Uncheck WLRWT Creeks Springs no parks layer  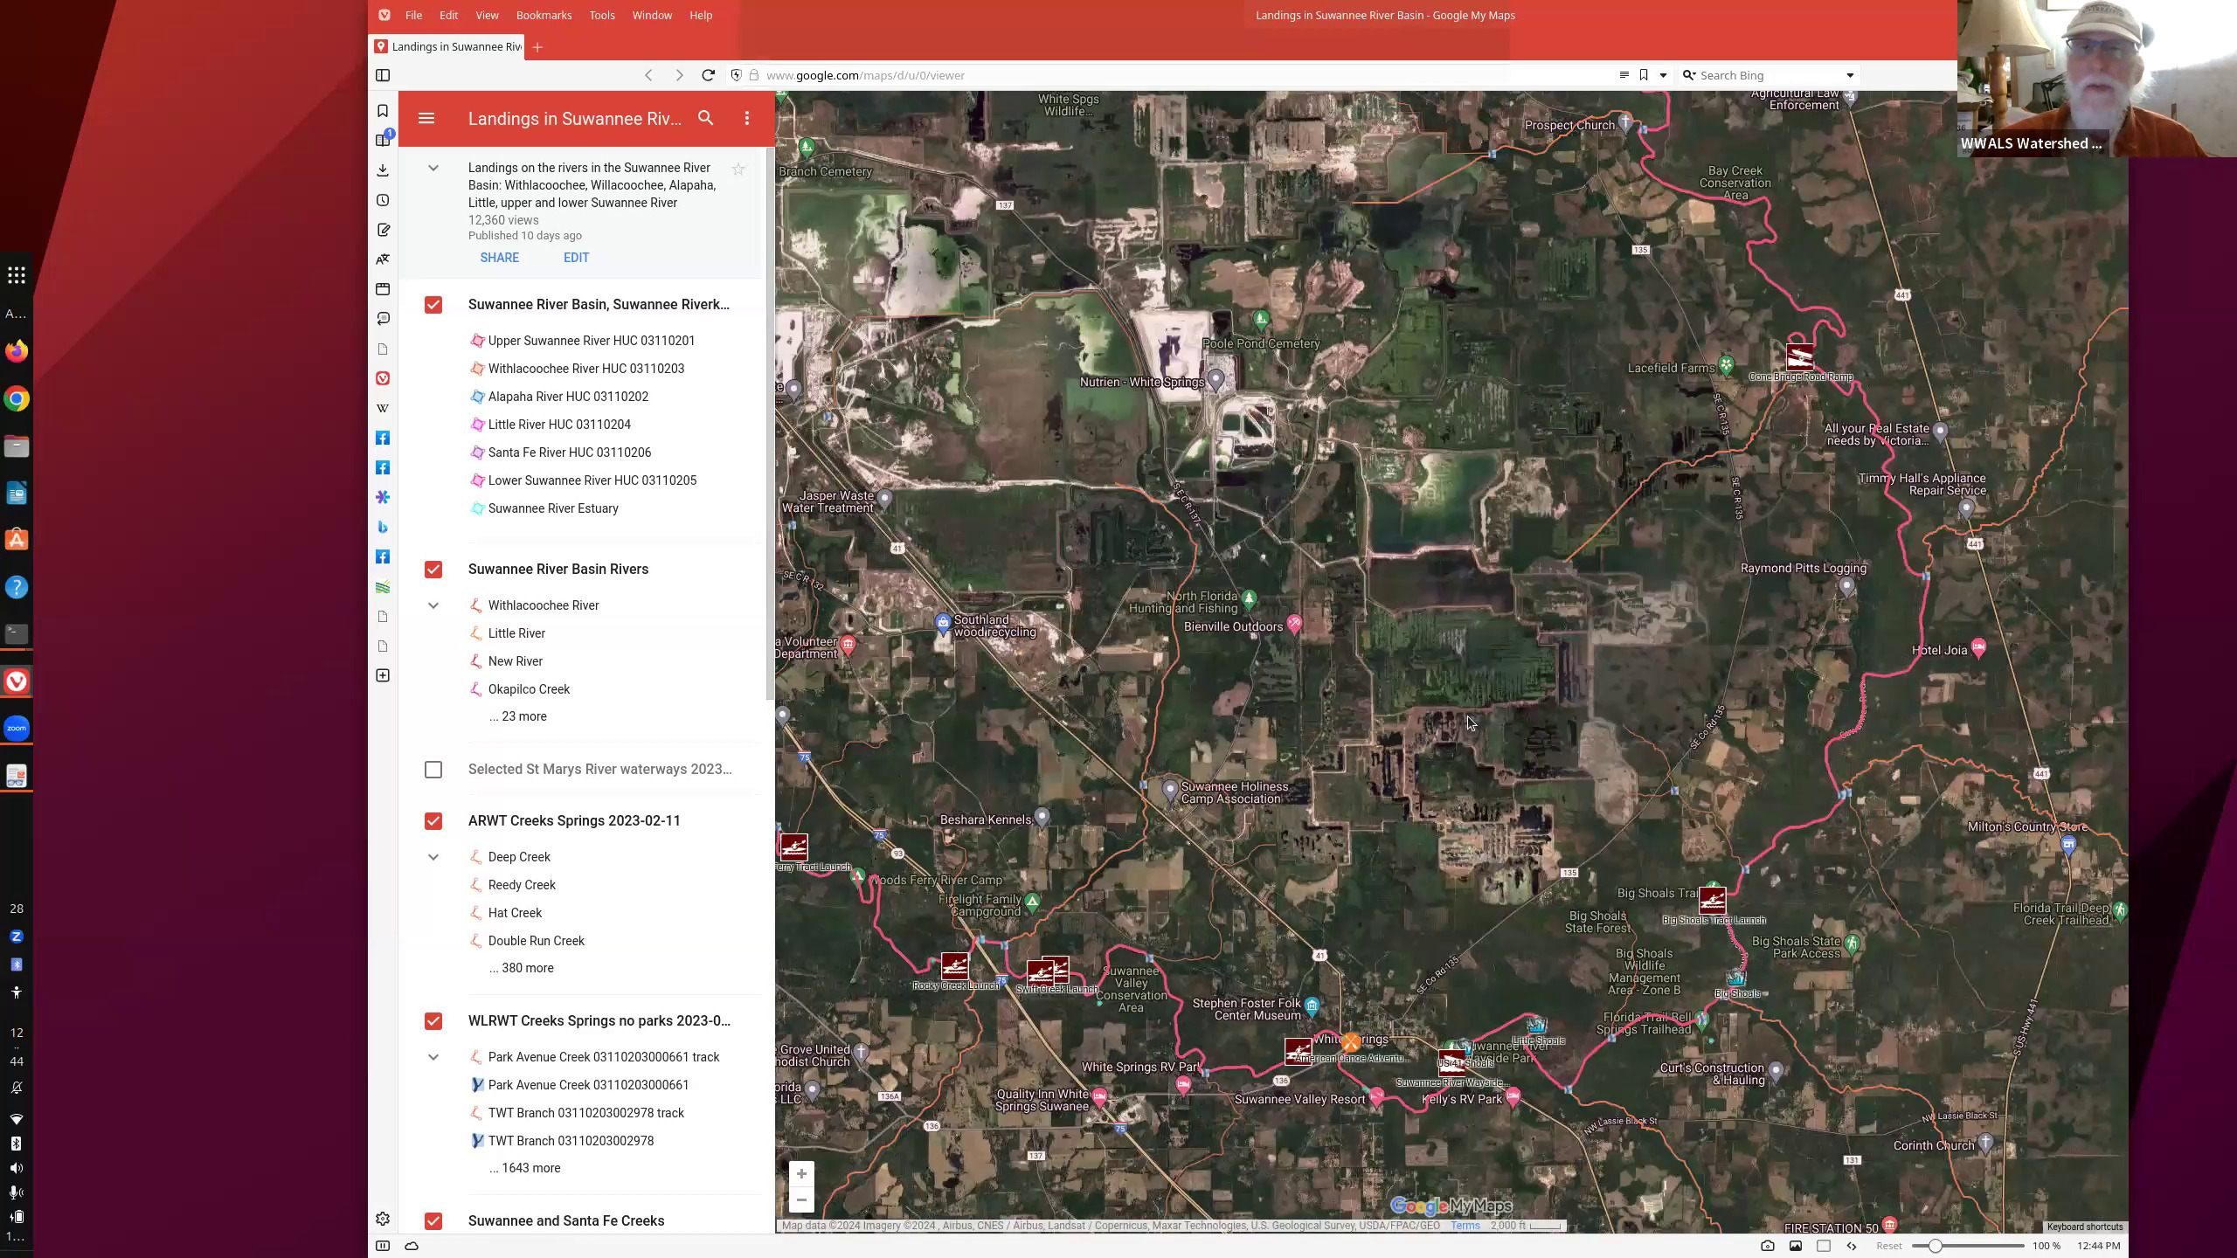tap(433, 1021)
